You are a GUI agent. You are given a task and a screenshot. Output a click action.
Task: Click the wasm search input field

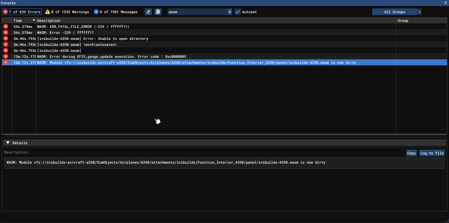[x=197, y=12]
